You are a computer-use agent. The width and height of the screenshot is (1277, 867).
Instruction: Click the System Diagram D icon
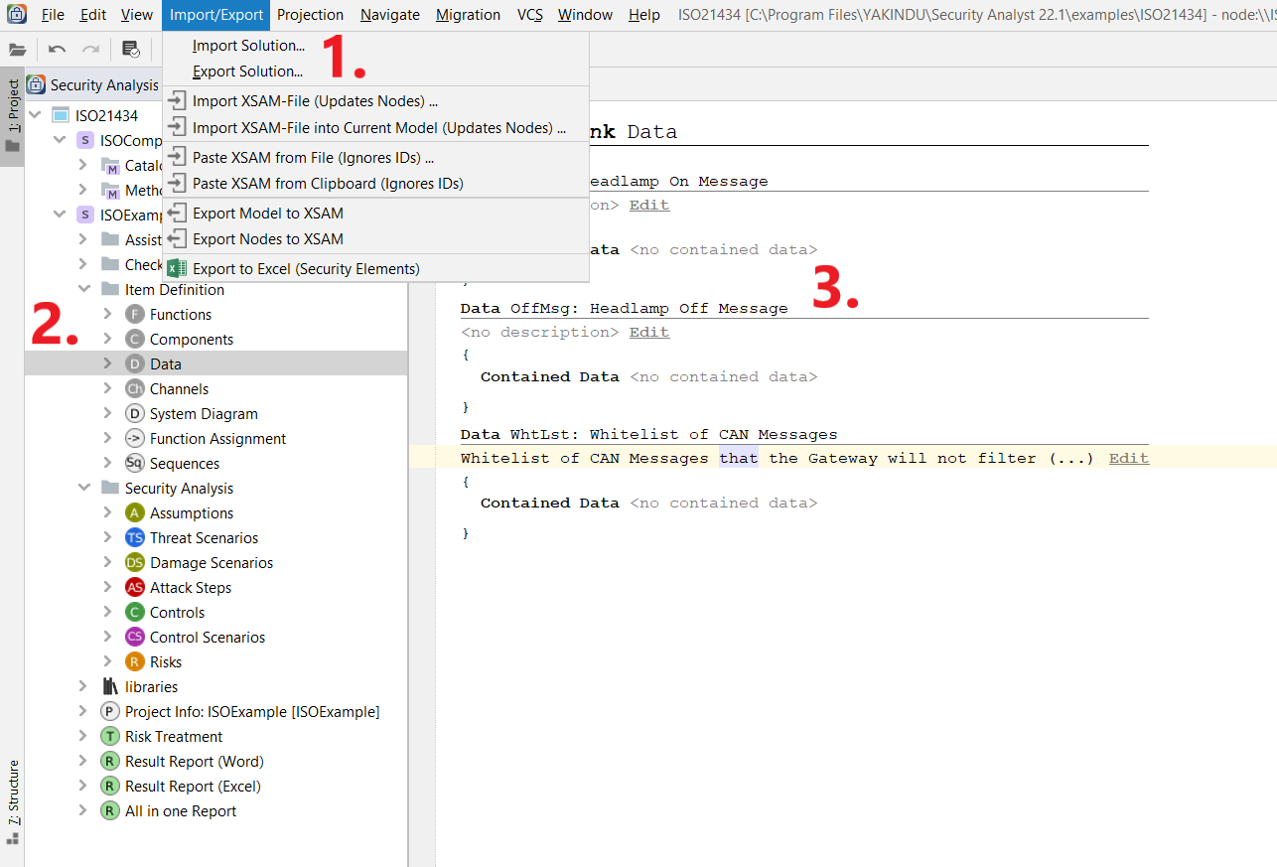coord(135,413)
